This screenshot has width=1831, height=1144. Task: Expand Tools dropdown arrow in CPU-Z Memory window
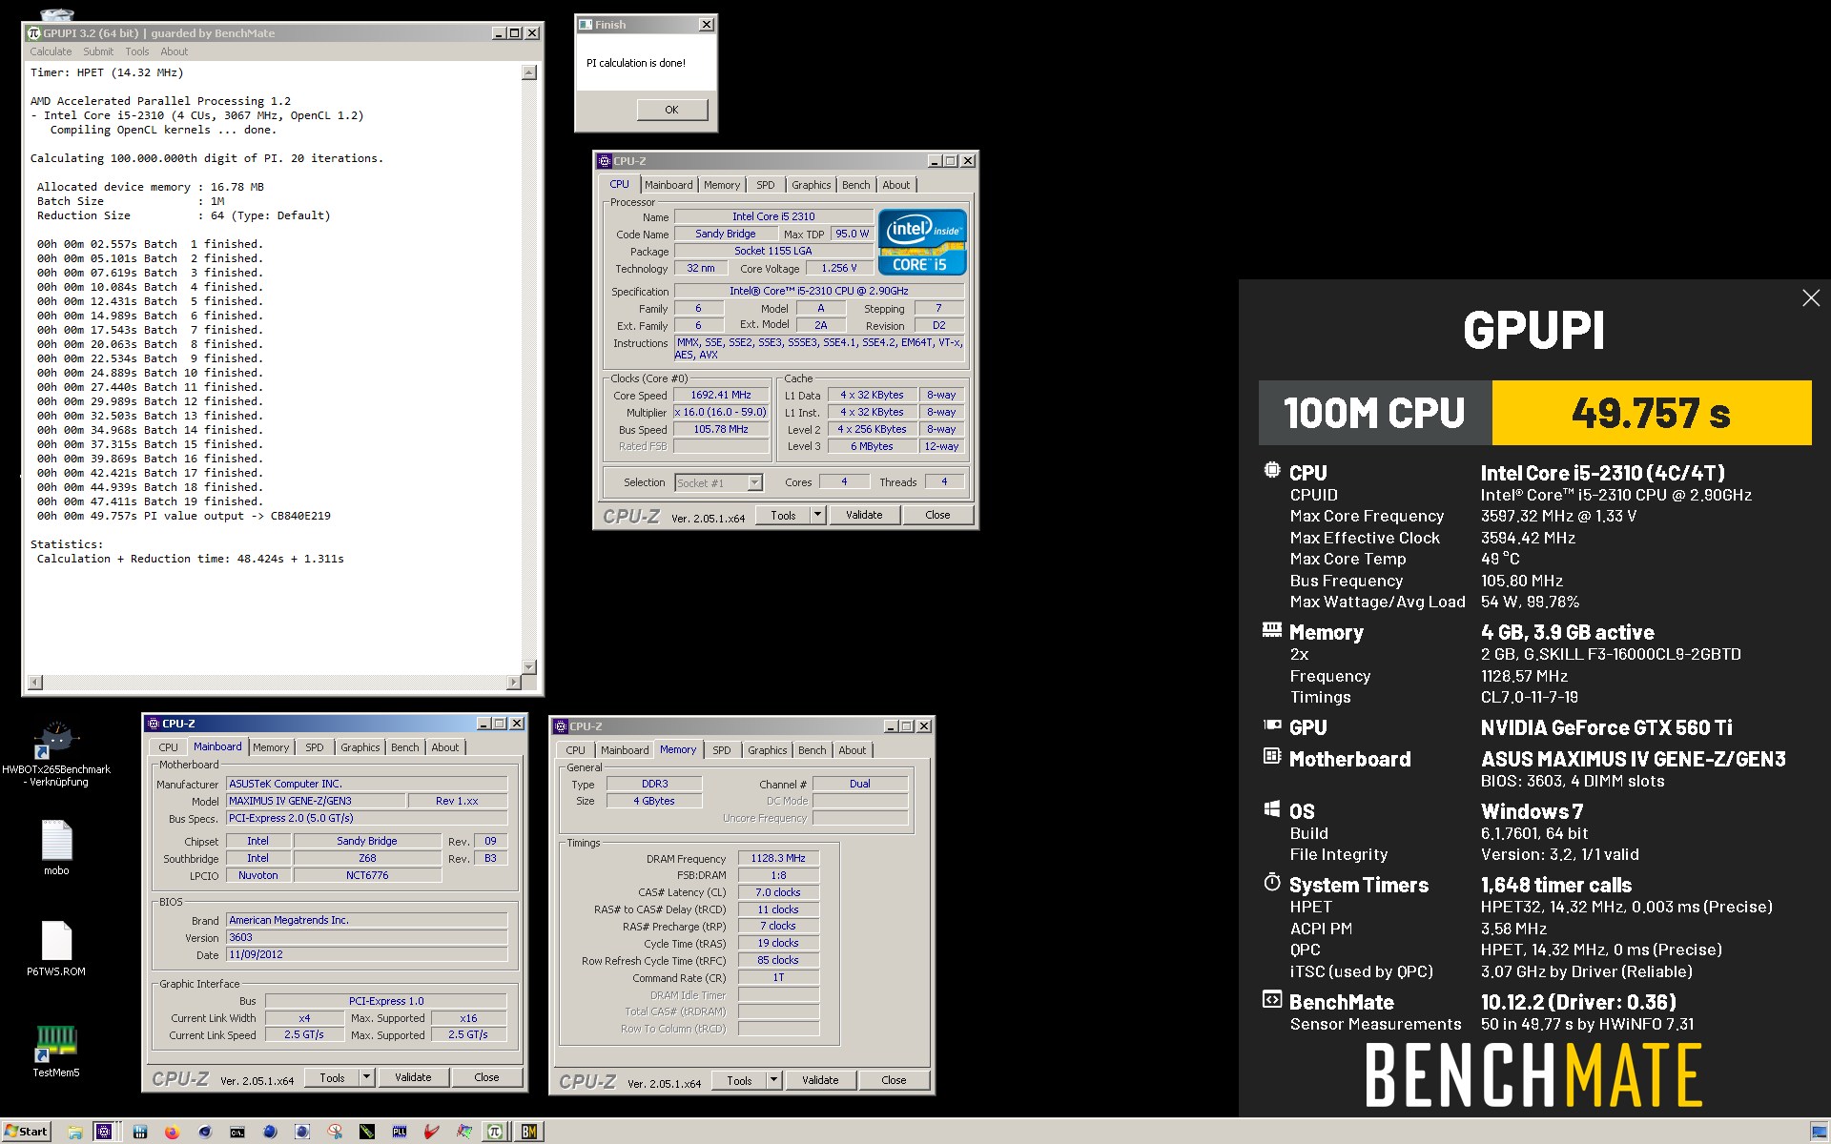[x=773, y=1080]
